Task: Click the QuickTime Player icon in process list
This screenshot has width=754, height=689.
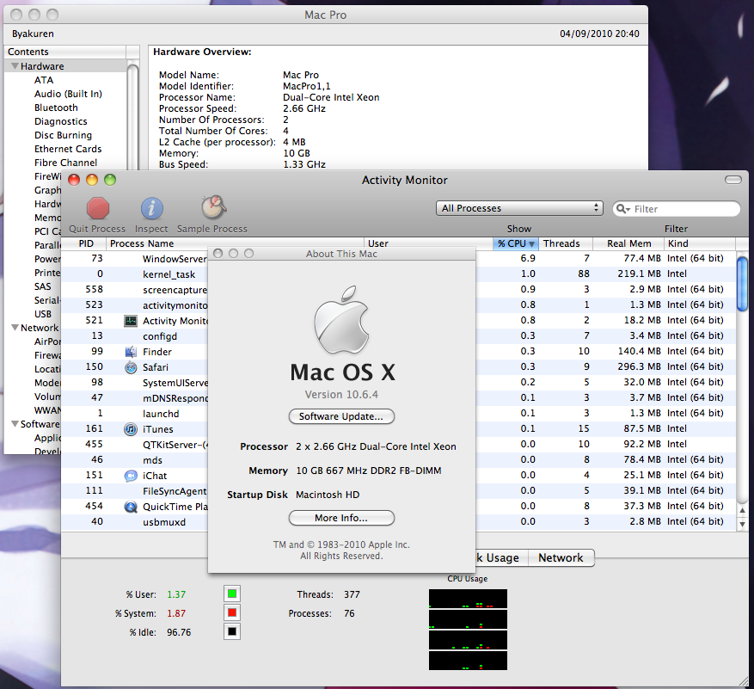Action: pos(131,507)
